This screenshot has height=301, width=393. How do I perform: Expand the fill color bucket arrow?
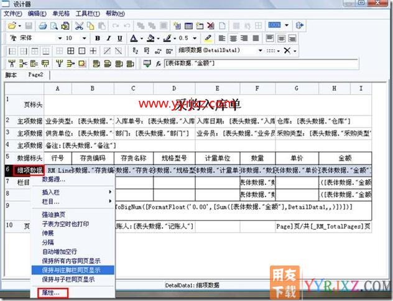pyautogui.click(x=158, y=39)
